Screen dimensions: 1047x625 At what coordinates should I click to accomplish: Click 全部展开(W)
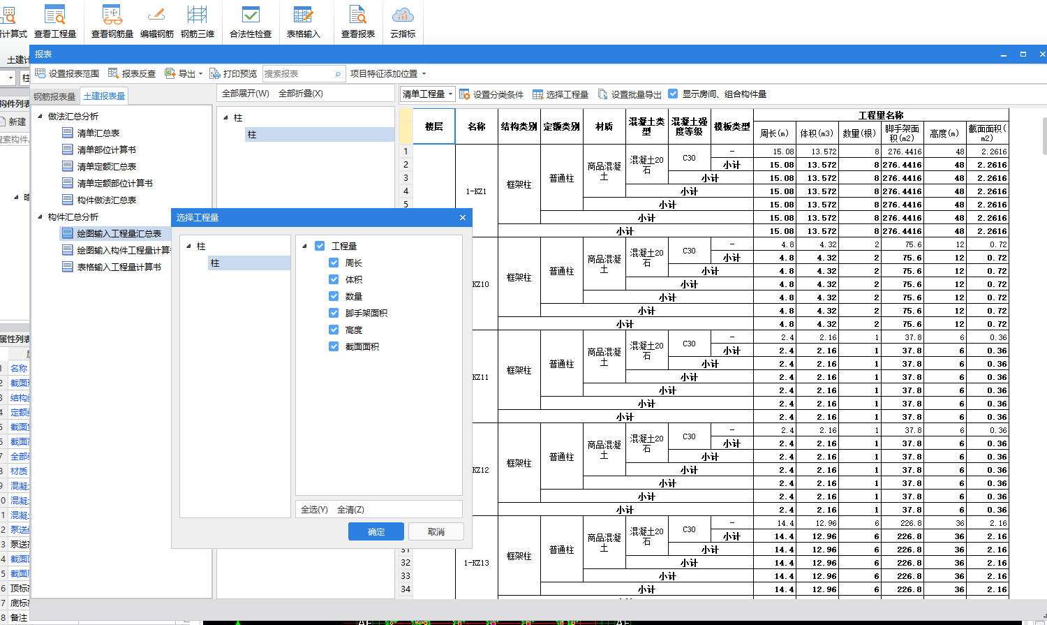[245, 94]
